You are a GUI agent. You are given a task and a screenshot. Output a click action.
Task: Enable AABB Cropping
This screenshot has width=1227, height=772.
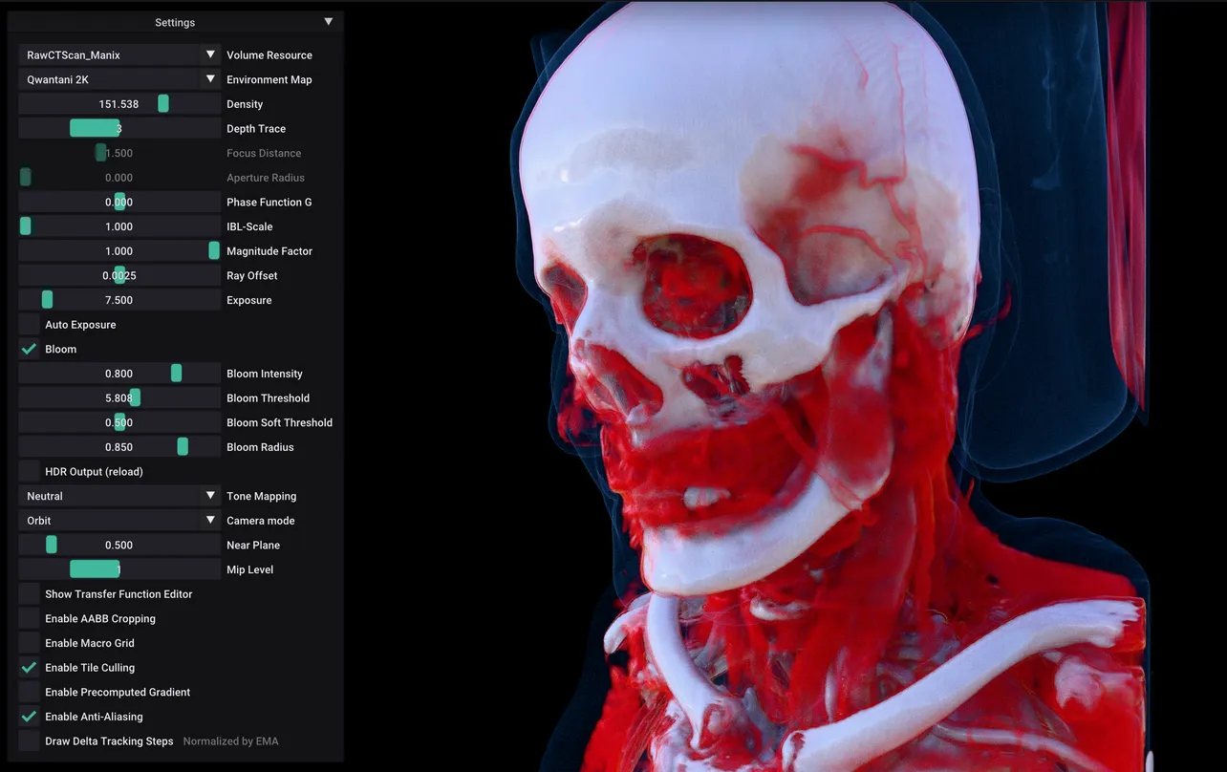point(28,618)
